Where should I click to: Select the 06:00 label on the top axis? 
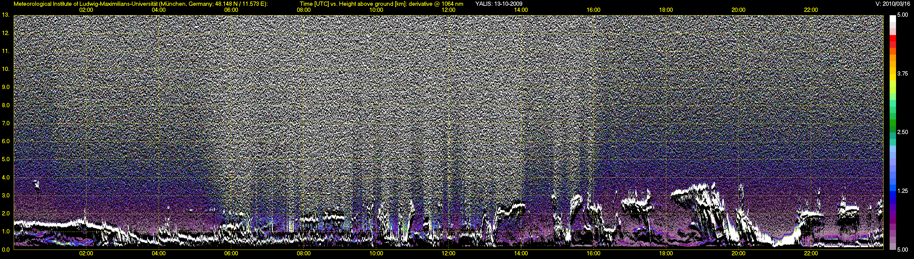(231, 10)
